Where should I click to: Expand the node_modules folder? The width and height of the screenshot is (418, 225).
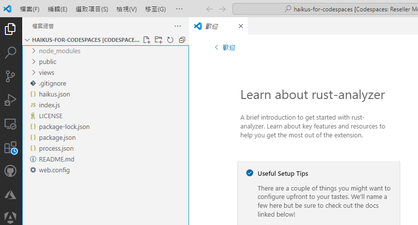pos(106,51)
